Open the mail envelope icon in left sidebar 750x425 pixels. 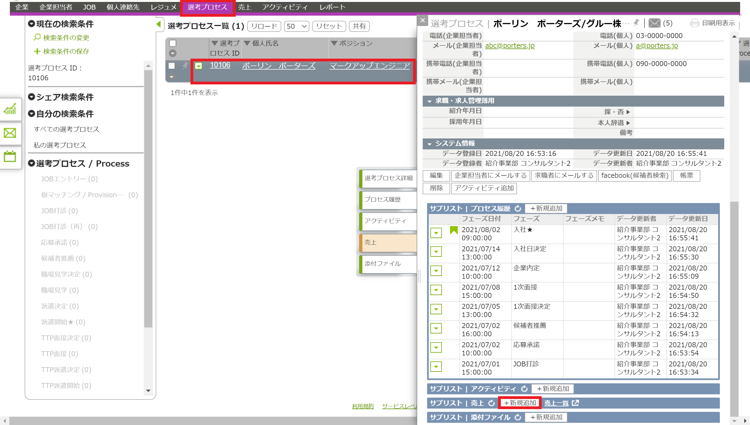tap(10, 133)
